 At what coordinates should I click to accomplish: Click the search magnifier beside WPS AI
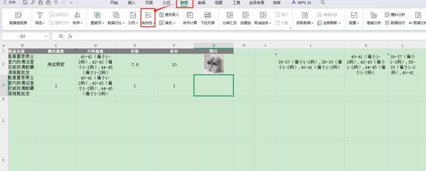click(x=323, y=3)
